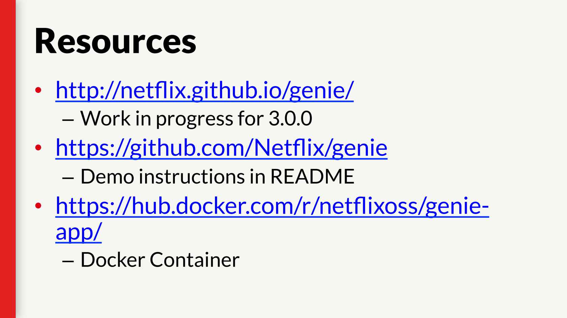Open the github.com/Netflix/genie link
Viewport: 567px width, 318px height.
click(x=221, y=148)
